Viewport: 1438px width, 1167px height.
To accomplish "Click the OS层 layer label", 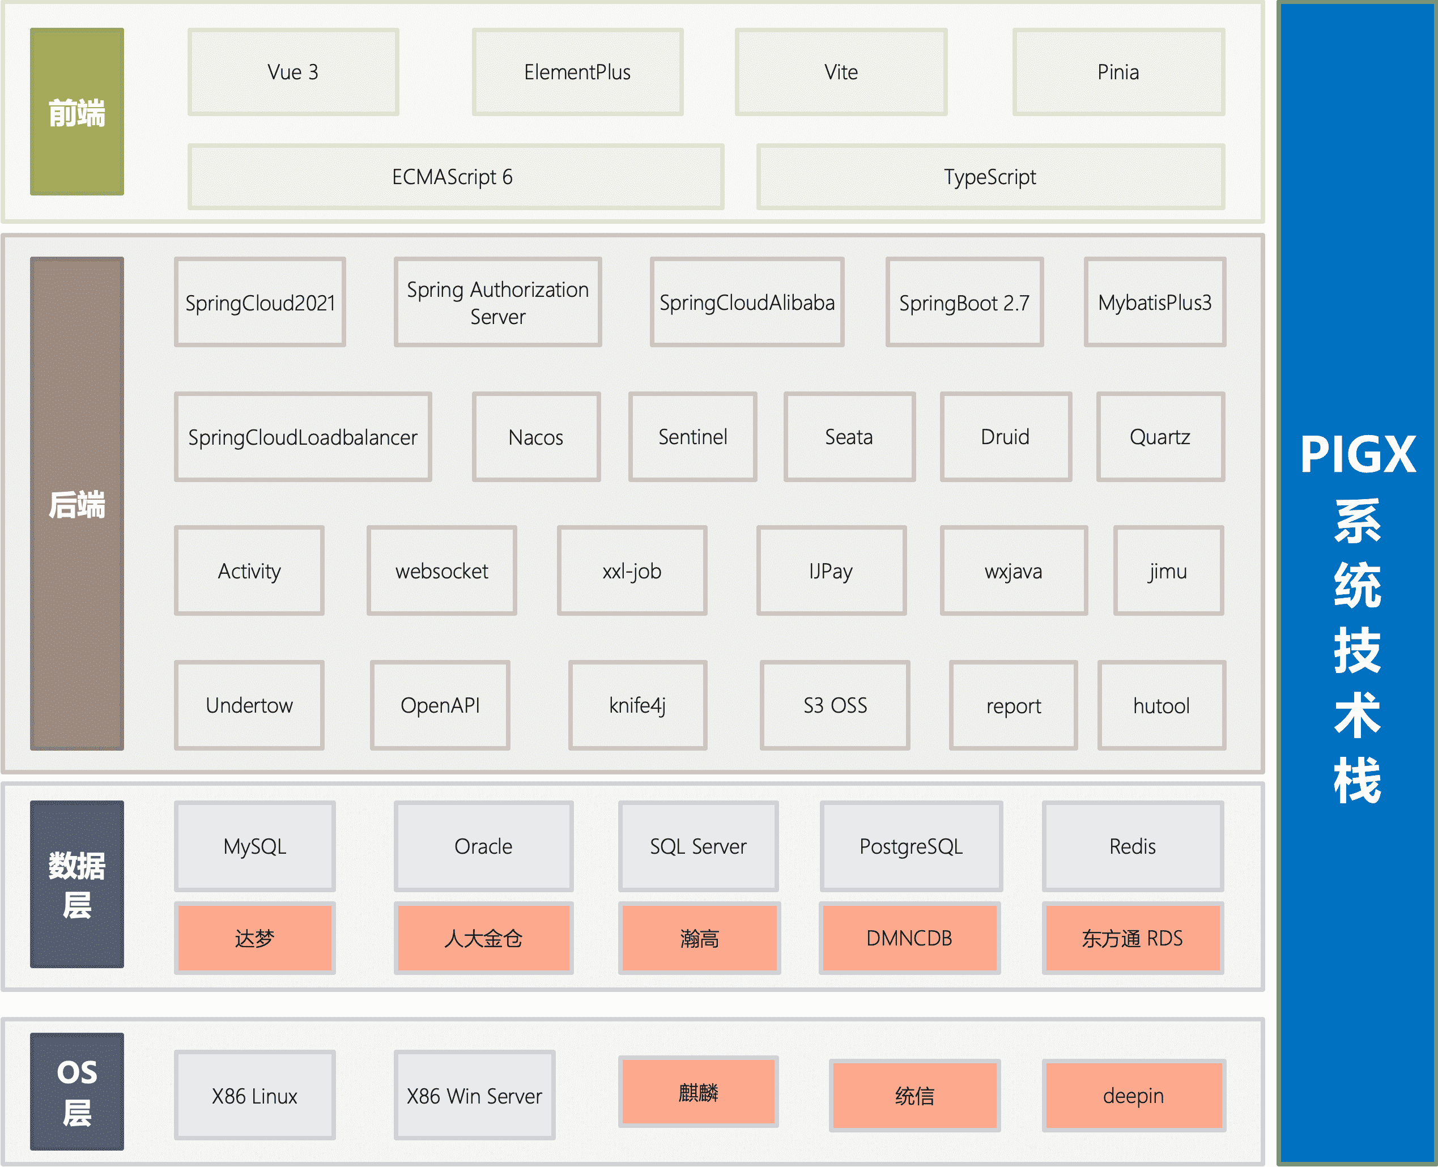I will pos(76,1091).
